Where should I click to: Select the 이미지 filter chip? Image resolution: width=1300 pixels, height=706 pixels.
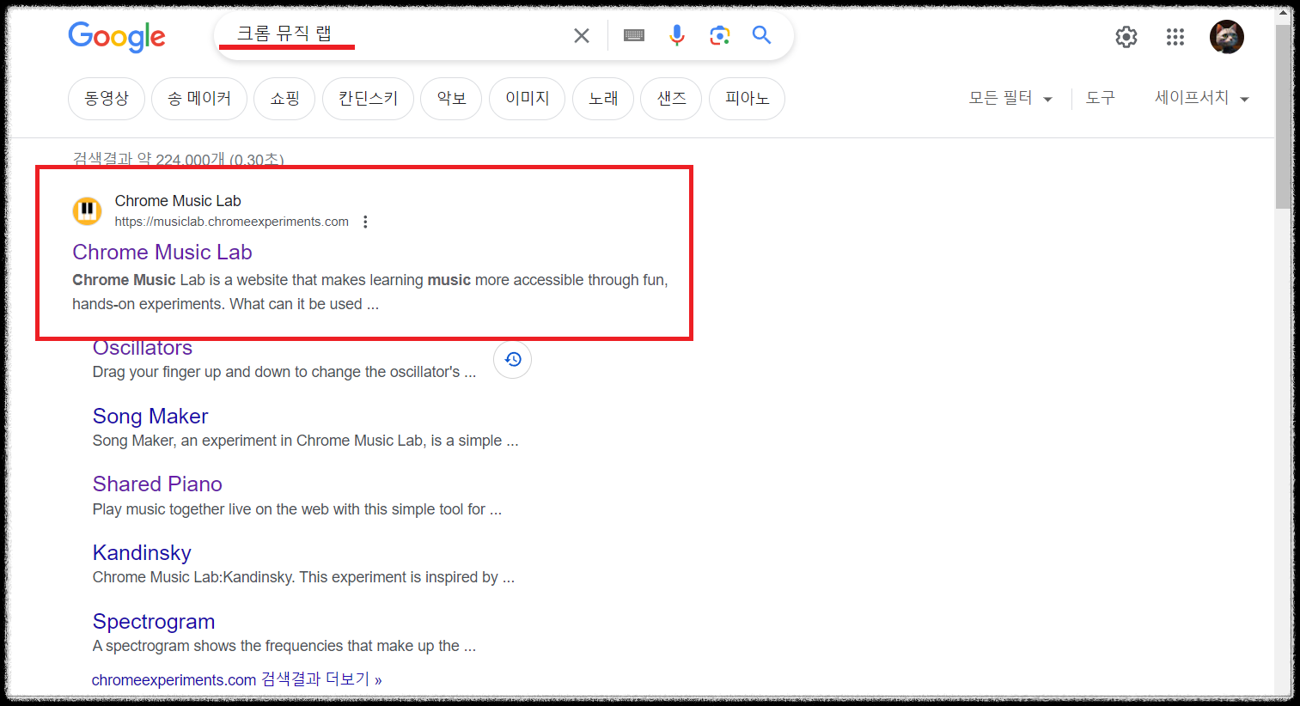pyautogui.click(x=527, y=99)
